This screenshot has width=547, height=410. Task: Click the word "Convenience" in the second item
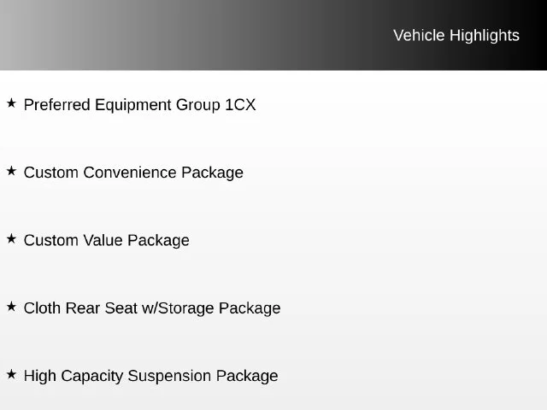(130, 173)
